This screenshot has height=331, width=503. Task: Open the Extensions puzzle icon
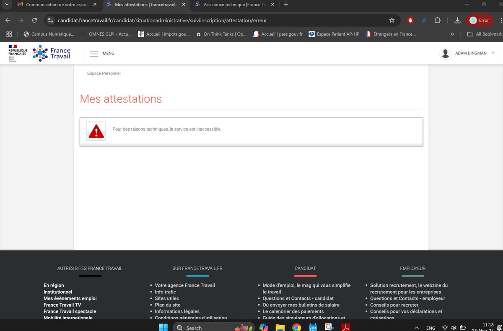coord(438,20)
